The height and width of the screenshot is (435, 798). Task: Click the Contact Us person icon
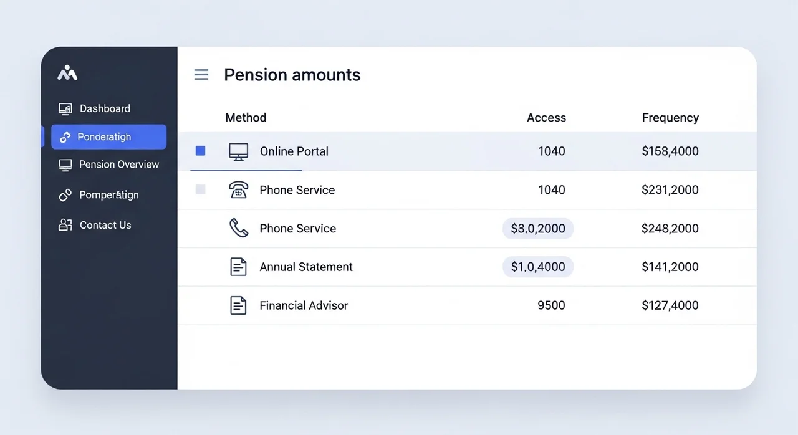pos(65,226)
